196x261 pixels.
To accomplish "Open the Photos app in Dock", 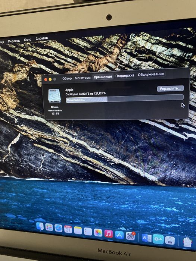I will tap(98, 233).
